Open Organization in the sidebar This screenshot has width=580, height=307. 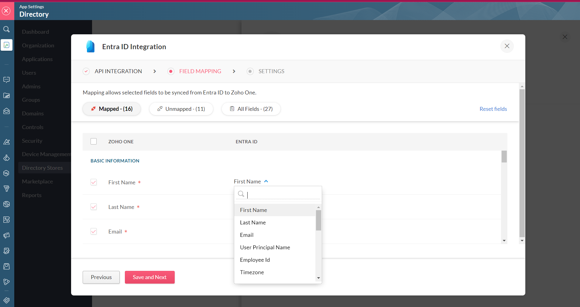[38, 46]
